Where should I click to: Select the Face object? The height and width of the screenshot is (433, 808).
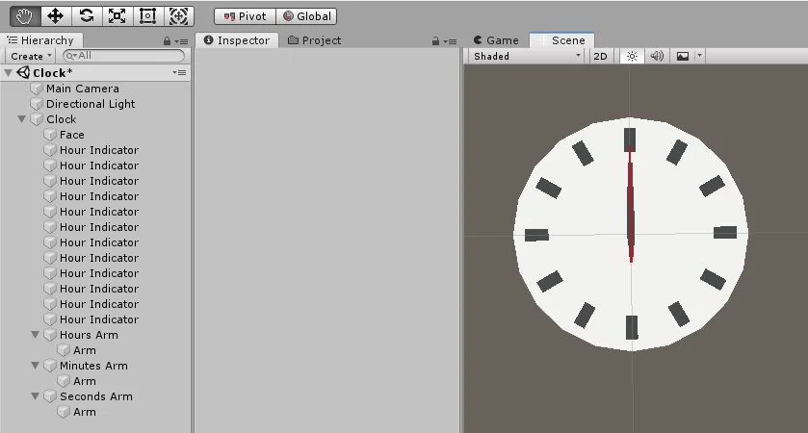click(72, 135)
